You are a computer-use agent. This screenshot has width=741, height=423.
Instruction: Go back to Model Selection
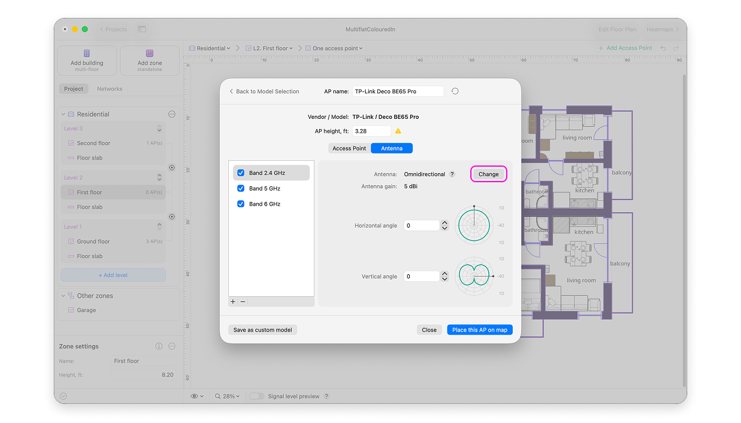[264, 91]
